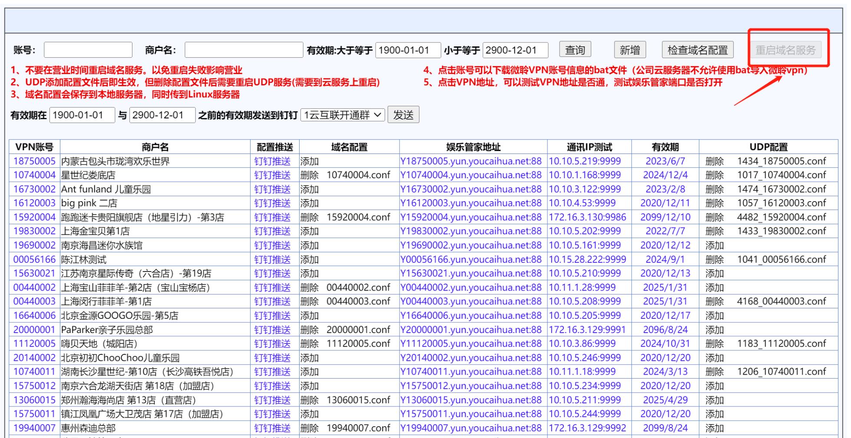851x438 pixels.
Task: Click the 查询 button
Action: pos(575,50)
